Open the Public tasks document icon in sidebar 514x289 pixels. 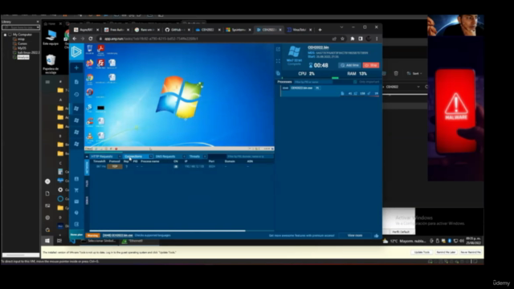click(x=76, y=82)
